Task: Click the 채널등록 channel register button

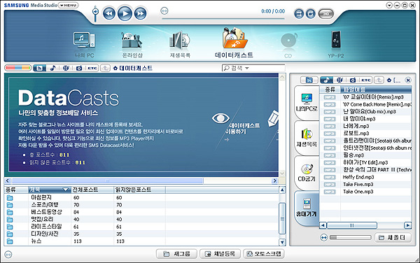Action: tap(220, 254)
